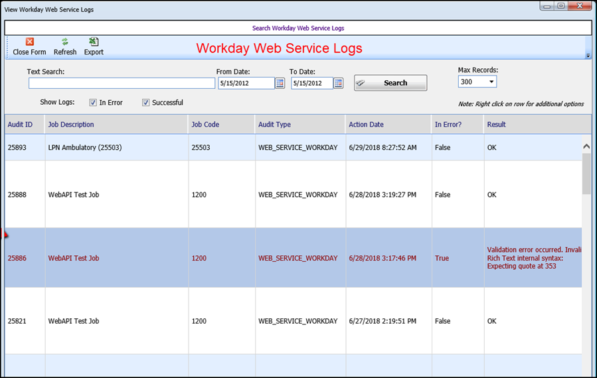Select the error row with Audit ID 25886
The image size is (597, 378).
293,258
